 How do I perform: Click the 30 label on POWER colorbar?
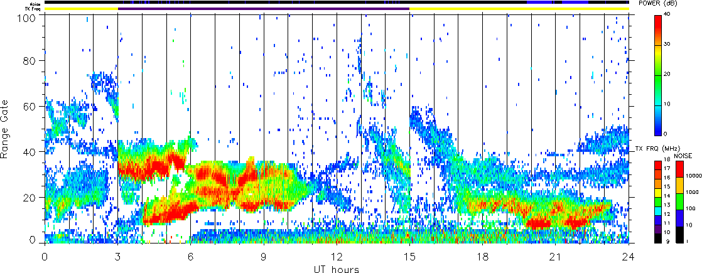667,45
